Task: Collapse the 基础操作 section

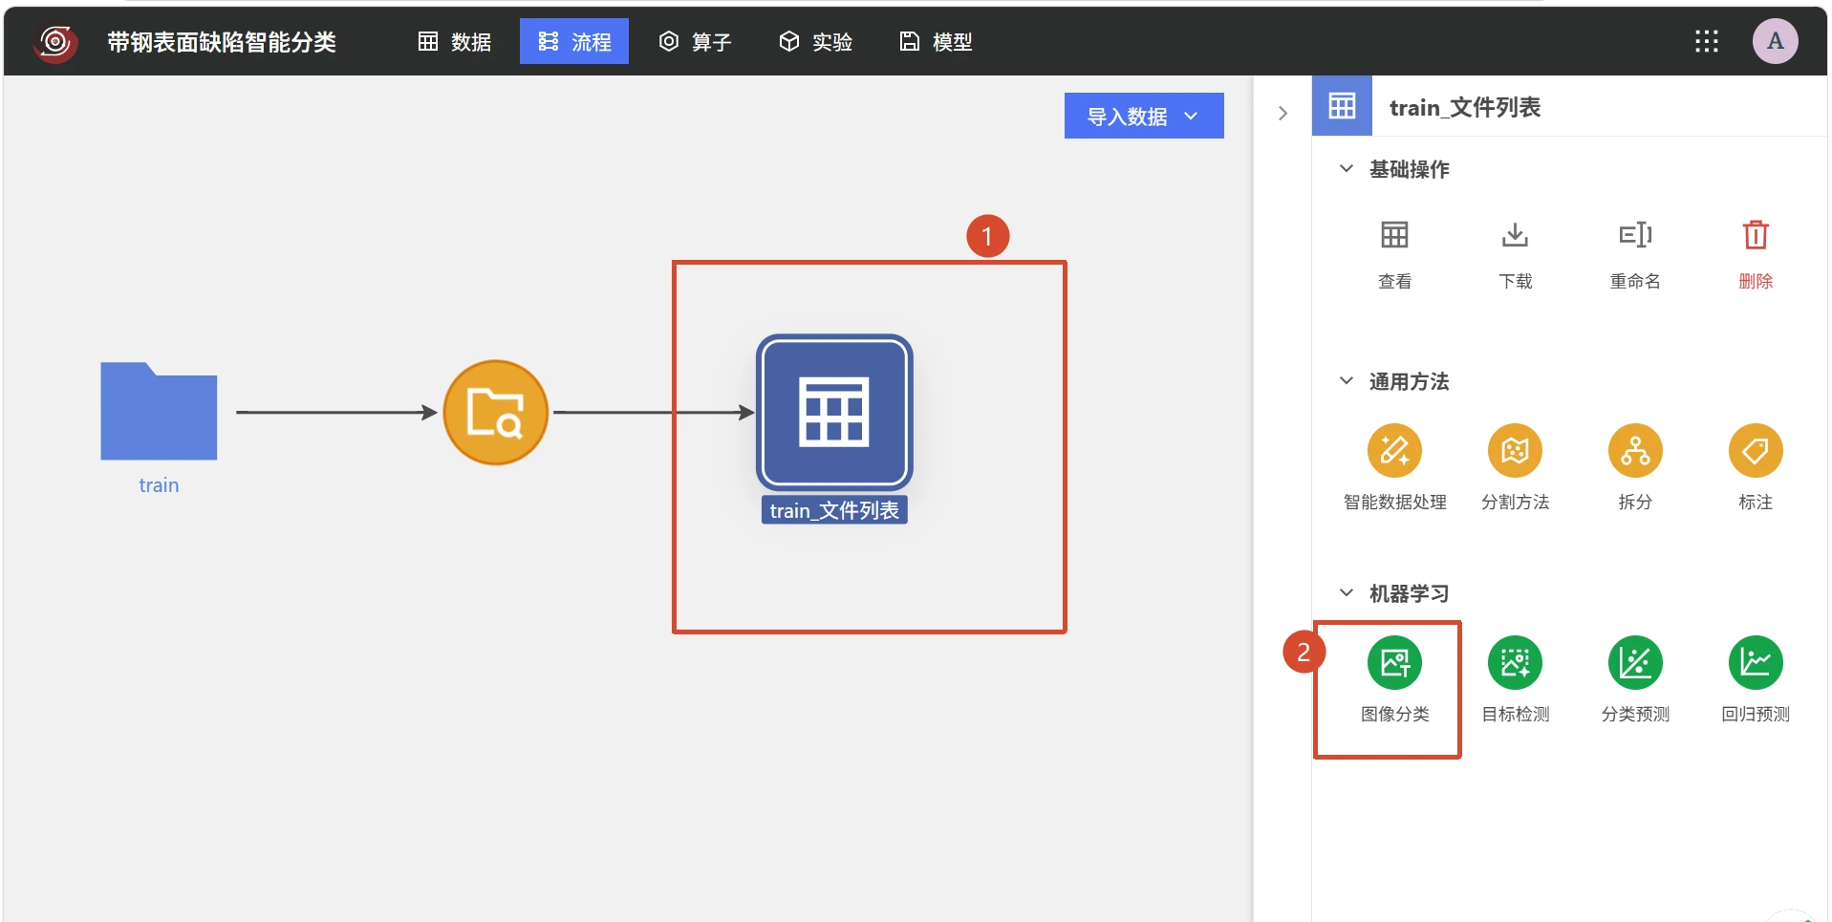Action: pyautogui.click(x=1346, y=169)
